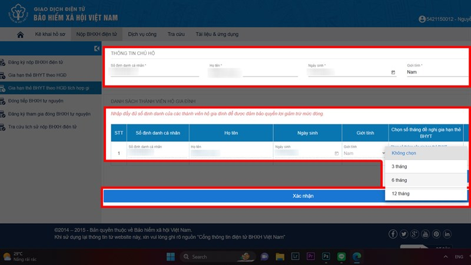Click the Họ tên field in member row
The image size is (471, 265).
click(231, 153)
